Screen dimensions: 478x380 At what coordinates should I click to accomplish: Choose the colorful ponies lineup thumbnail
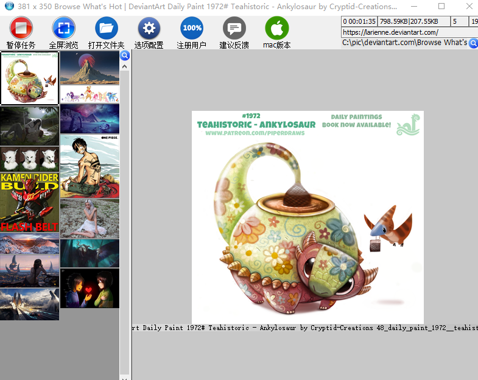(90, 94)
